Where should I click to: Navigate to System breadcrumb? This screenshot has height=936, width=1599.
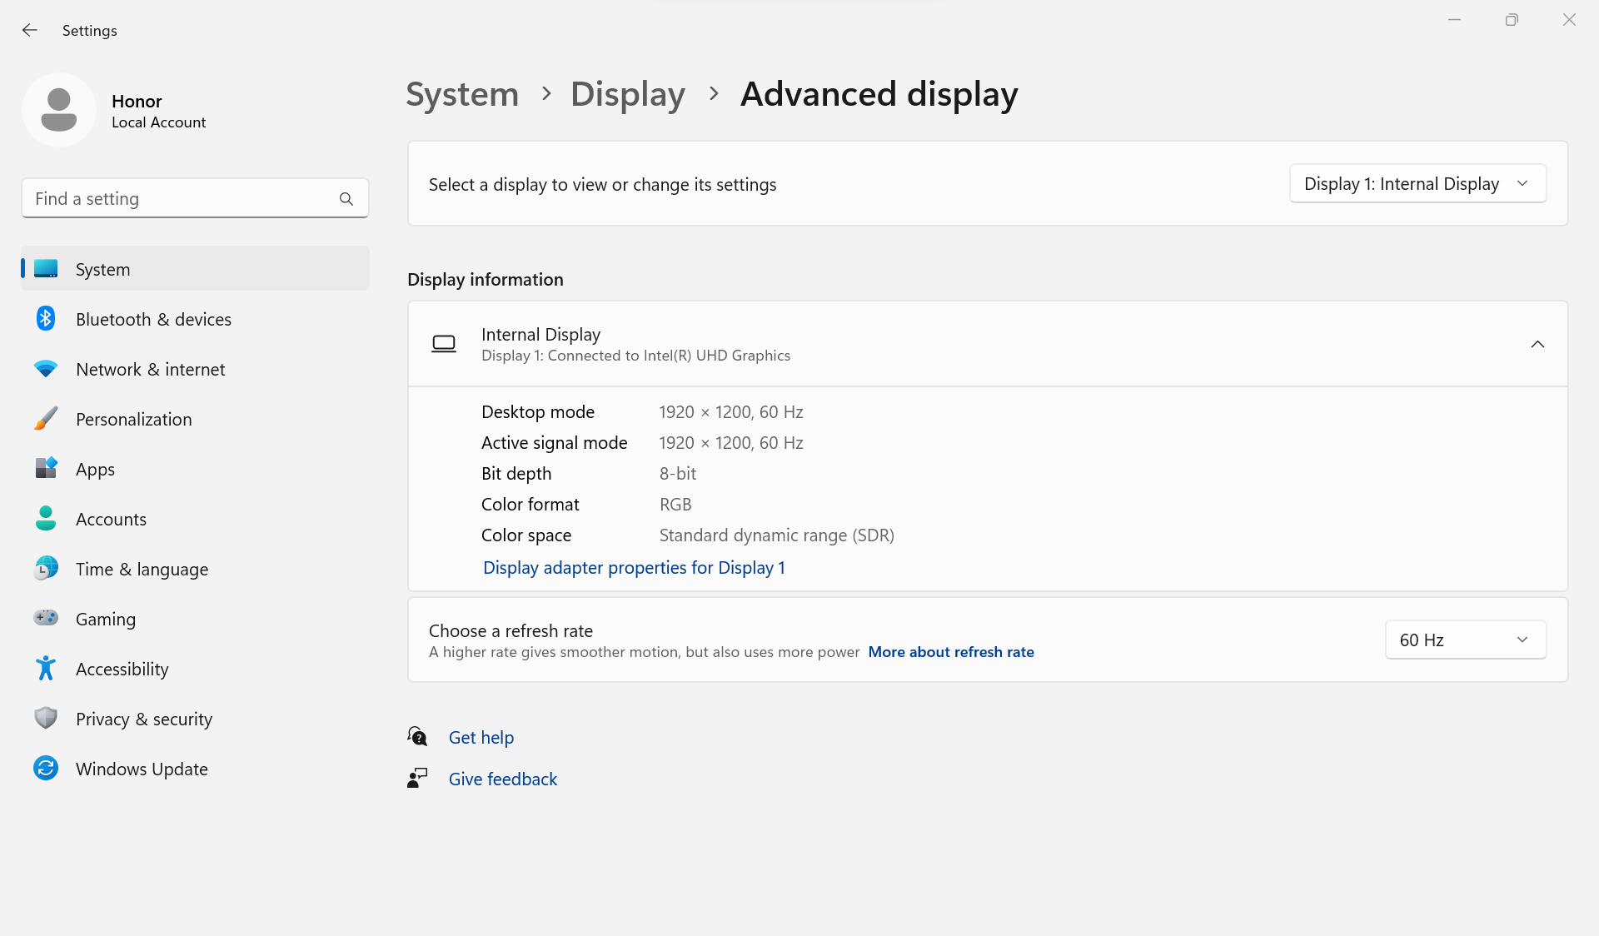[462, 94]
